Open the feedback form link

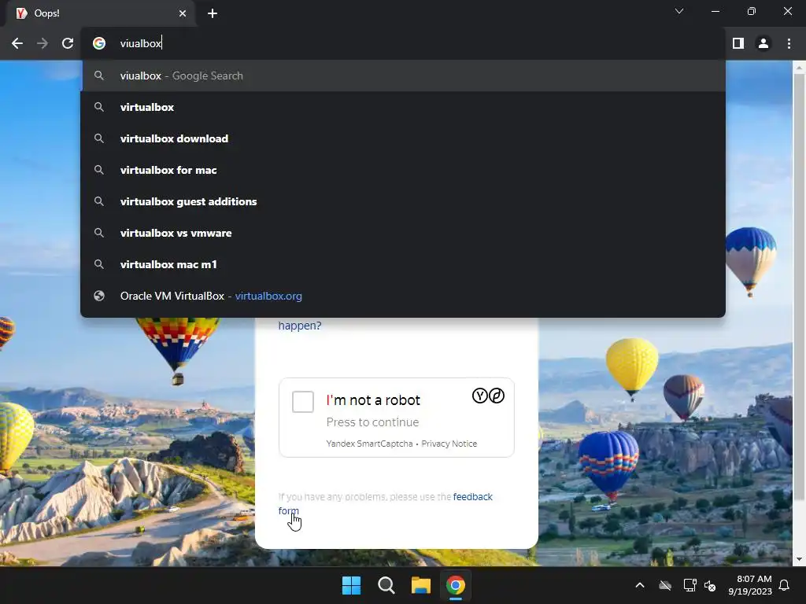coord(472,497)
